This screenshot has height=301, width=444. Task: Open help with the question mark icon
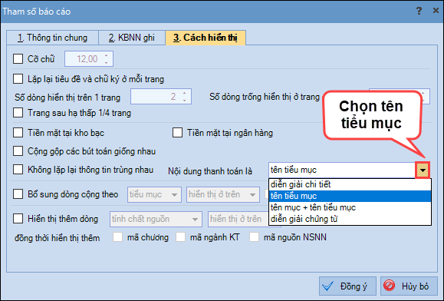(419, 11)
